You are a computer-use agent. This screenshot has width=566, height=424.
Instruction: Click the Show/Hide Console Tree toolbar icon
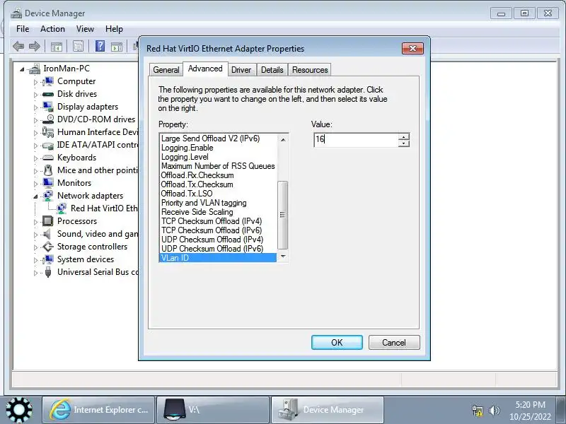coord(57,47)
